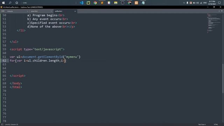Toggle the side bar status icon
The height and width of the screenshot is (126, 224).
point(2,125)
